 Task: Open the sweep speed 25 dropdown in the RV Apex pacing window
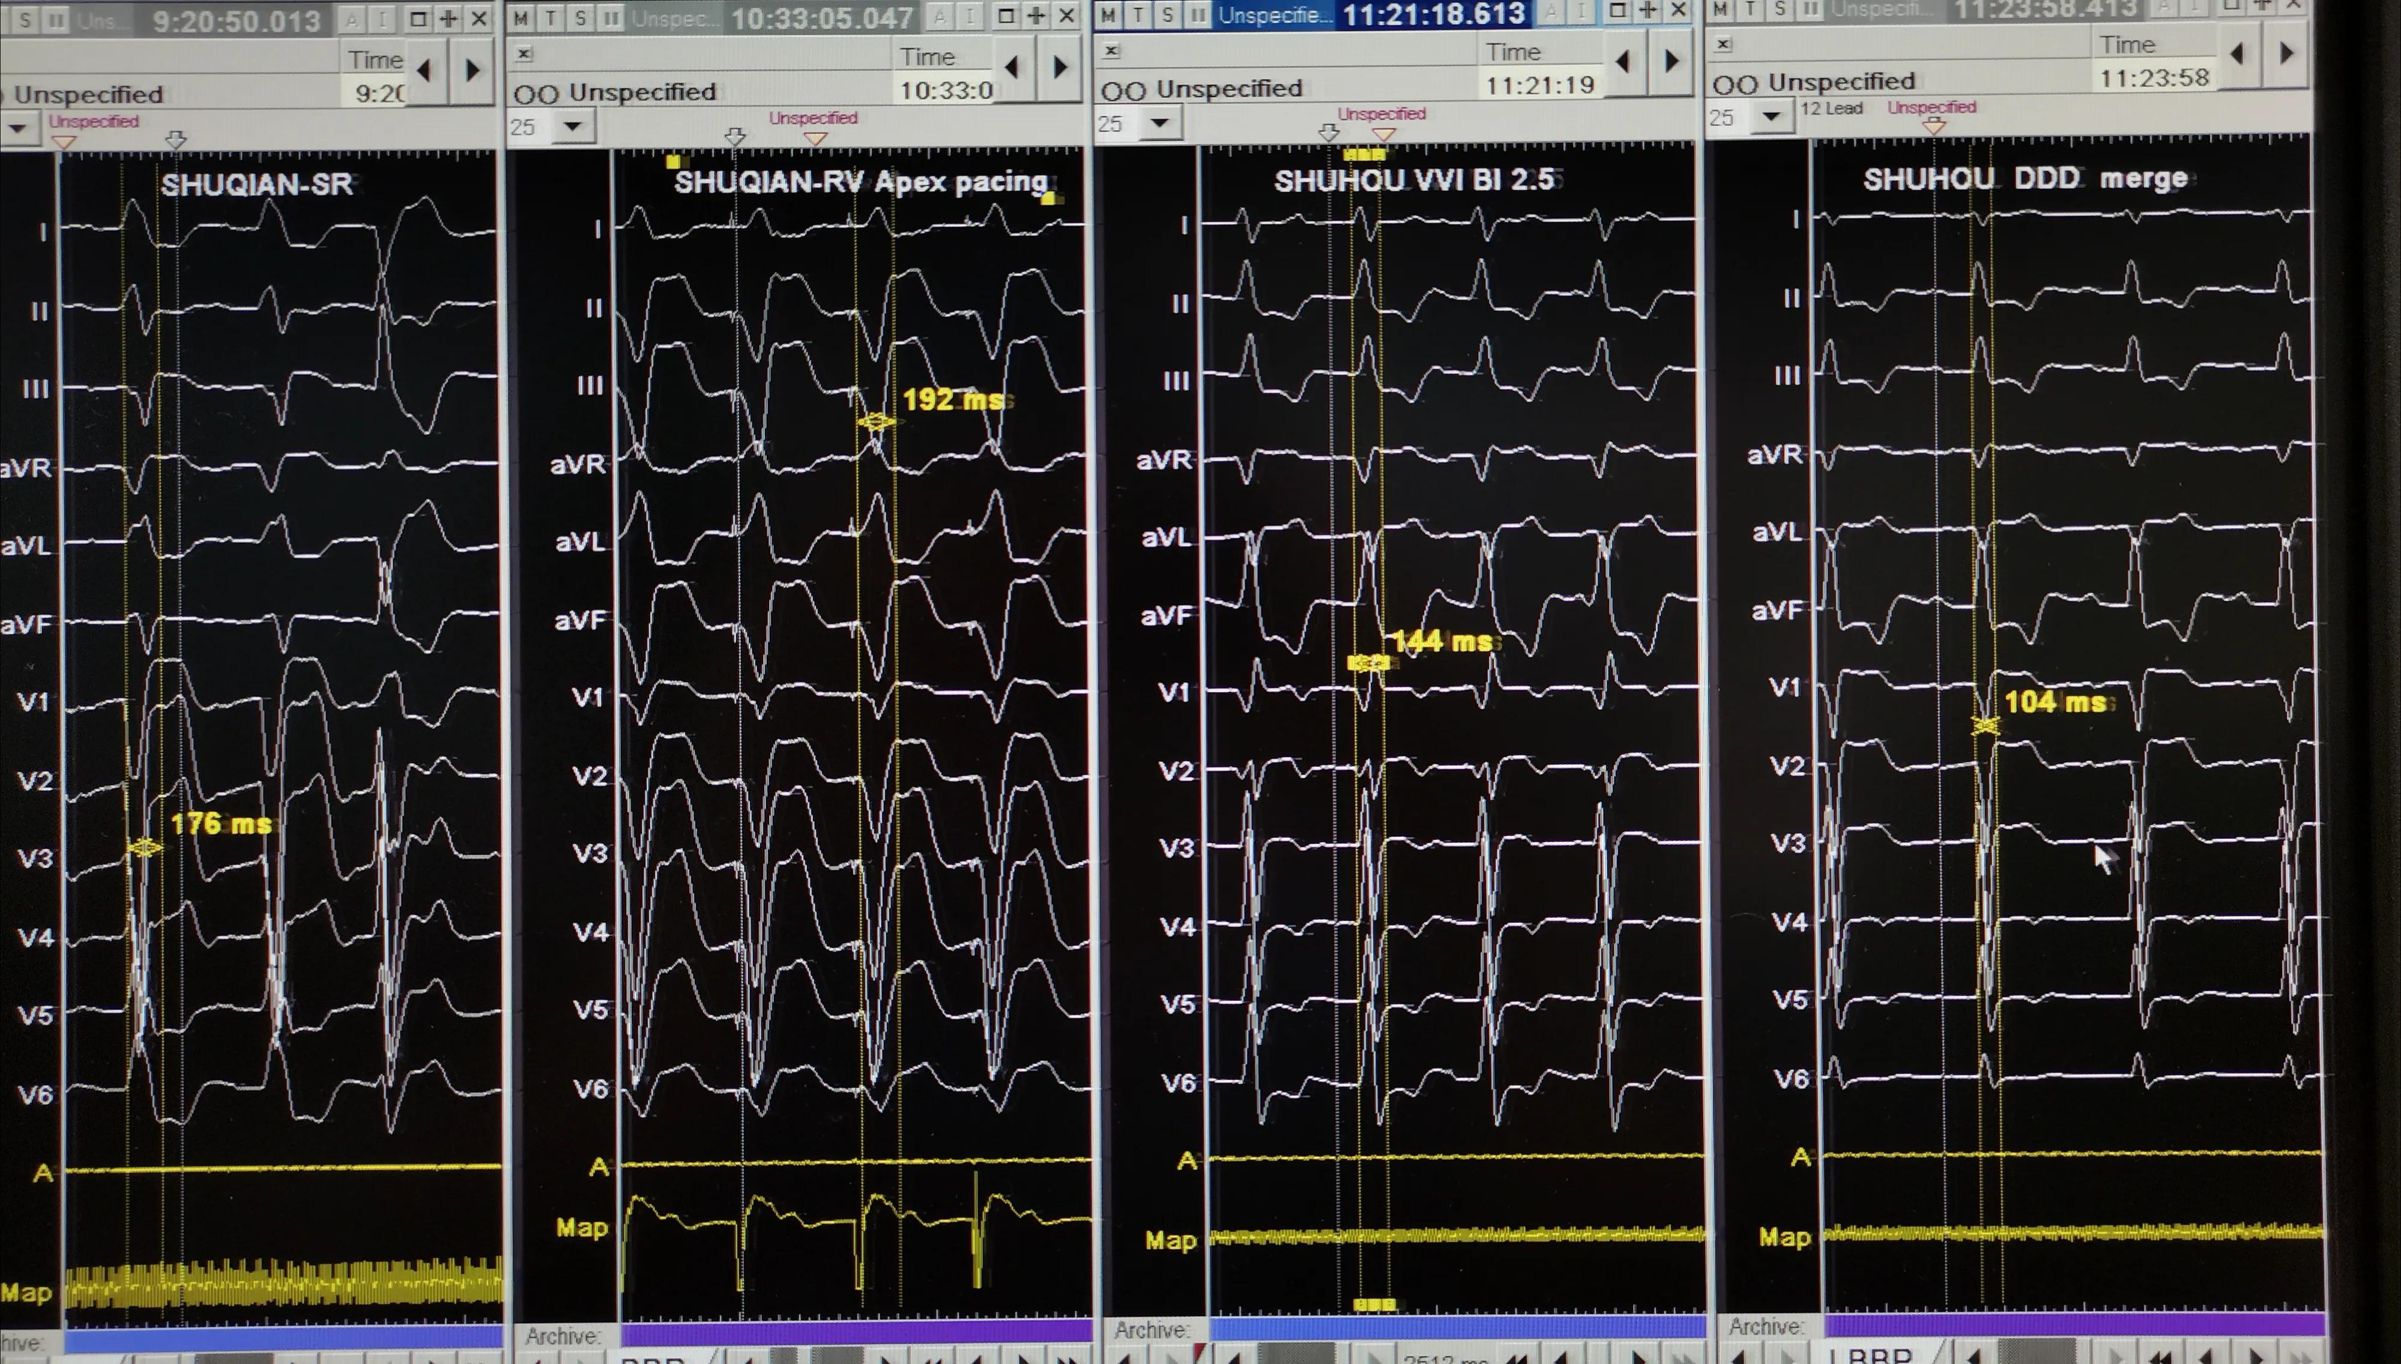pos(572,125)
